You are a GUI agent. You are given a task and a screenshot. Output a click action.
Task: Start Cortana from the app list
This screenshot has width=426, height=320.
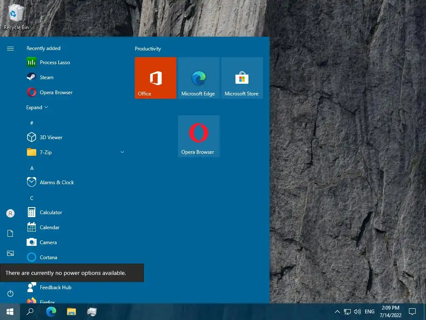(x=76, y=257)
